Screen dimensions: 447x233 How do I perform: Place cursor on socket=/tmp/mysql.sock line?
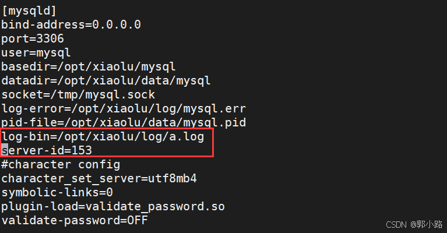point(78,94)
